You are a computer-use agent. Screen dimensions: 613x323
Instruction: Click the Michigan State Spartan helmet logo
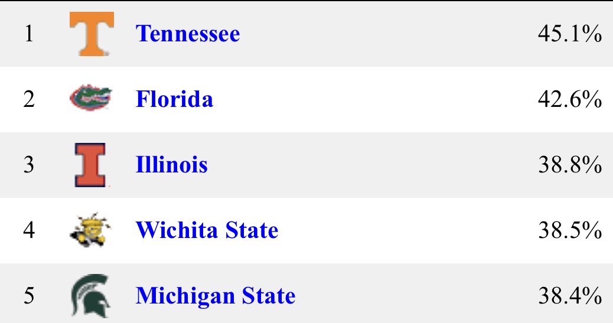90,294
